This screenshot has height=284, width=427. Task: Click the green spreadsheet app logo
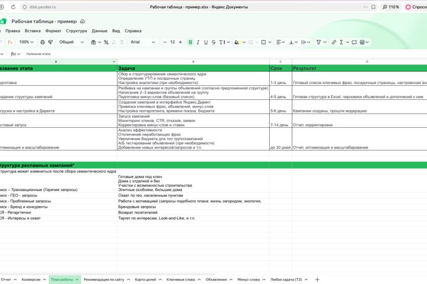pyautogui.click(x=3, y=21)
